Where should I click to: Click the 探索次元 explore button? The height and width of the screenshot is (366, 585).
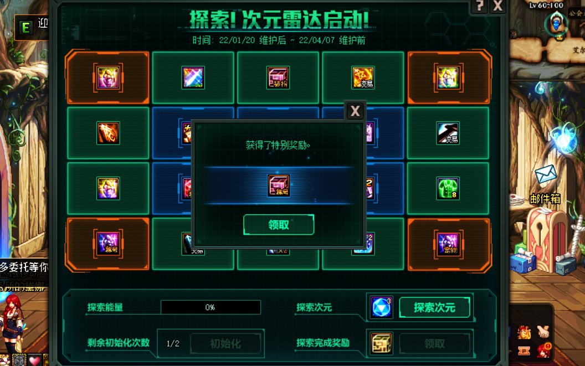tap(434, 307)
